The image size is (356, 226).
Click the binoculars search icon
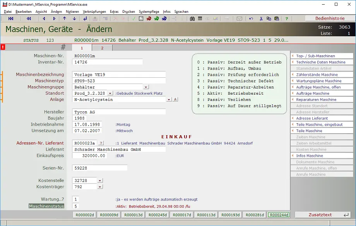[192, 19]
